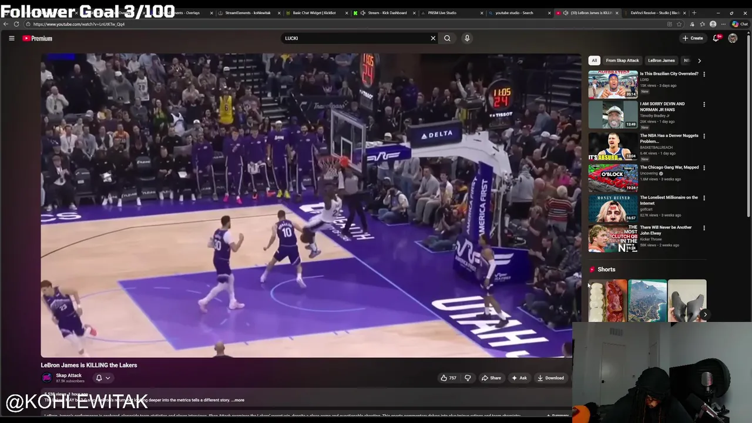Open the food Short thumbnail
Image resolution: width=752 pixels, height=423 pixels.
pyautogui.click(x=607, y=301)
